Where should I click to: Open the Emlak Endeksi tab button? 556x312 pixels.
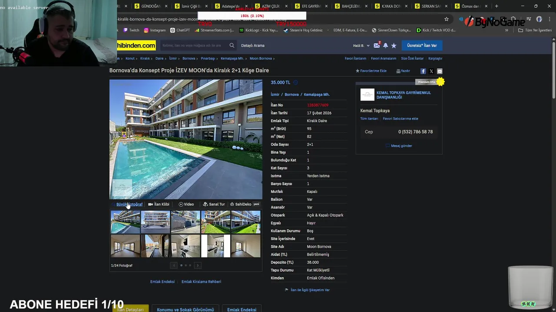(x=242, y=309)
